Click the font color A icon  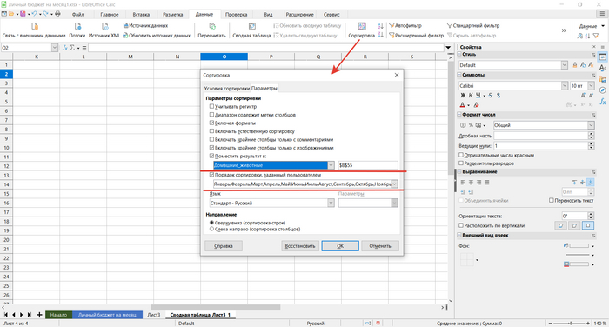tap(462, 105)
